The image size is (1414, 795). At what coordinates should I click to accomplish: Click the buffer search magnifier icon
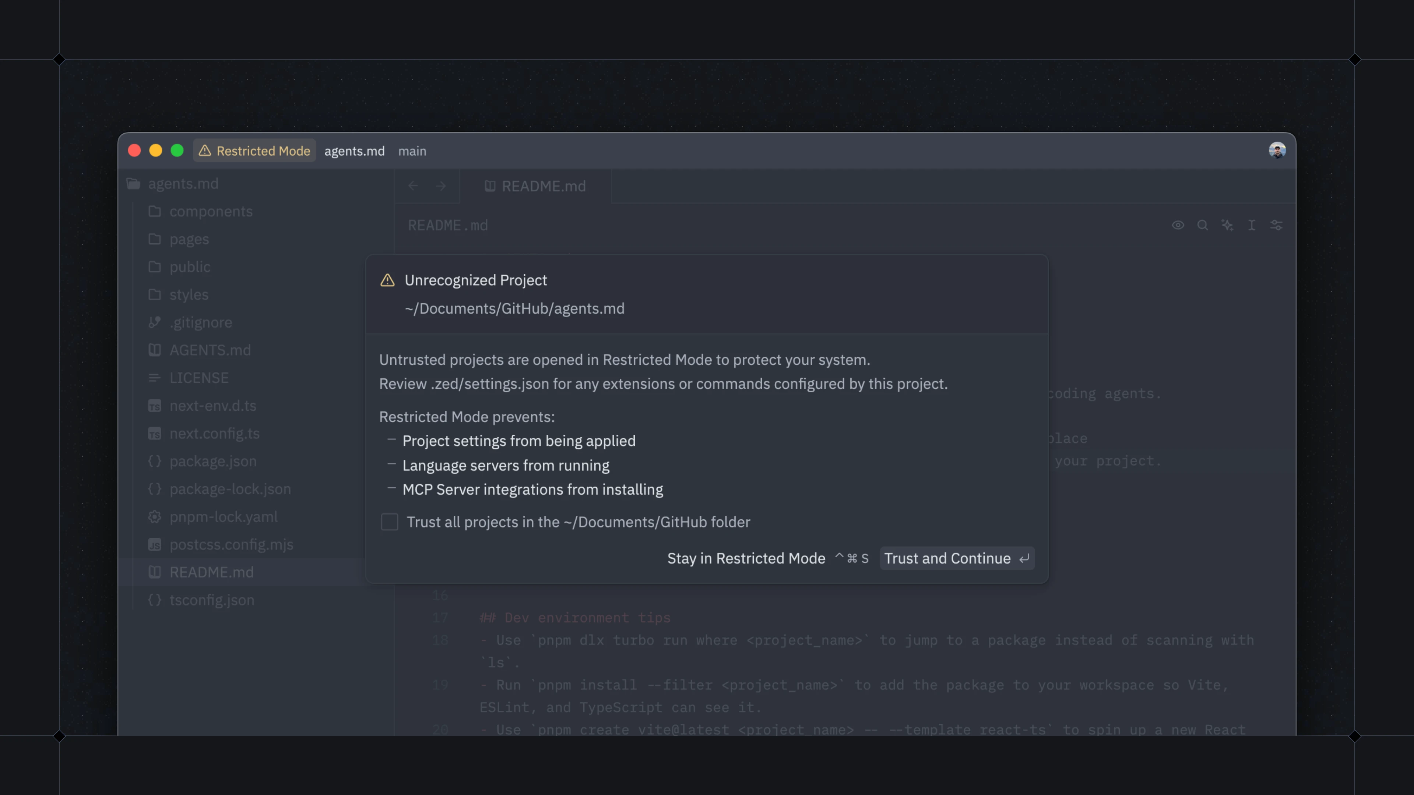(1203, 225)
